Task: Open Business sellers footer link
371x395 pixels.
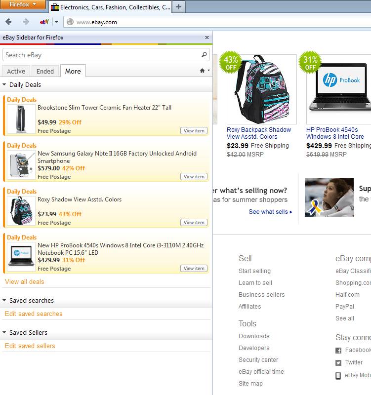Action: point(262,295)
